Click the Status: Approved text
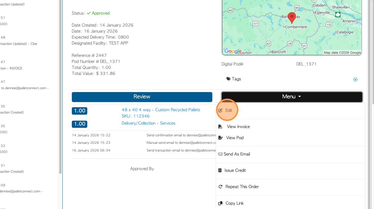The width and height of the screenshot is (374, 209). [91, 13]
